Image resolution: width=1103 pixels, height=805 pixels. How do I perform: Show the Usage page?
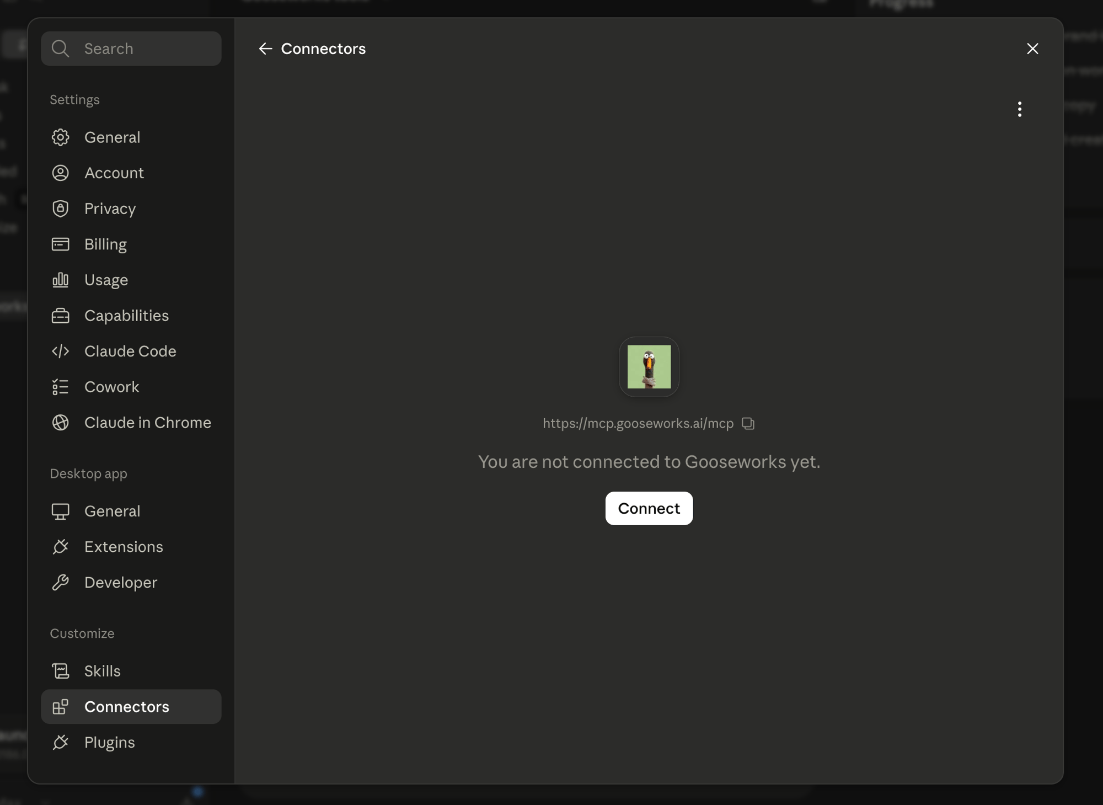pos(131,280)
